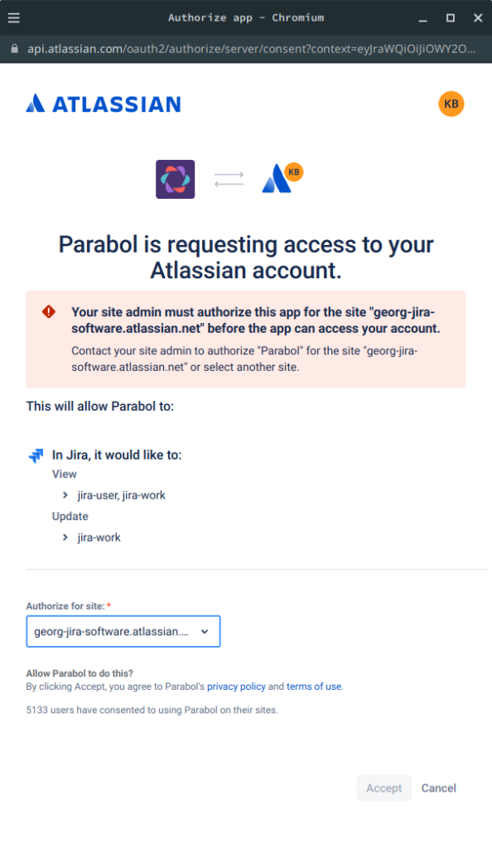This screenshot has width=492, height=848.
Task: Click the Accept button
Action: 383,788
